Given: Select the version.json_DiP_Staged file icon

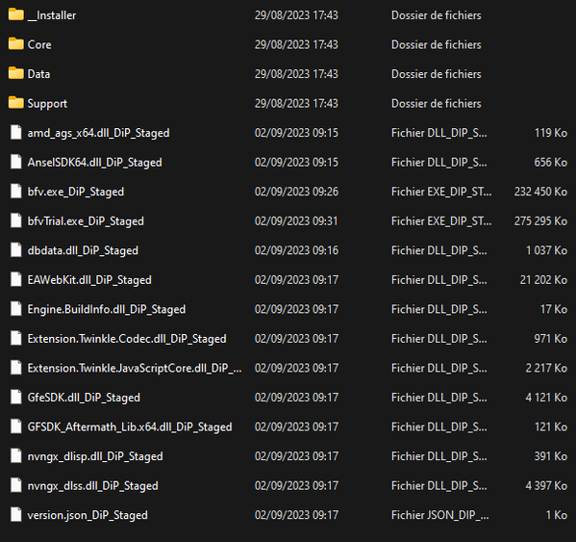Looking at the screenshot, I should [16, 515].
